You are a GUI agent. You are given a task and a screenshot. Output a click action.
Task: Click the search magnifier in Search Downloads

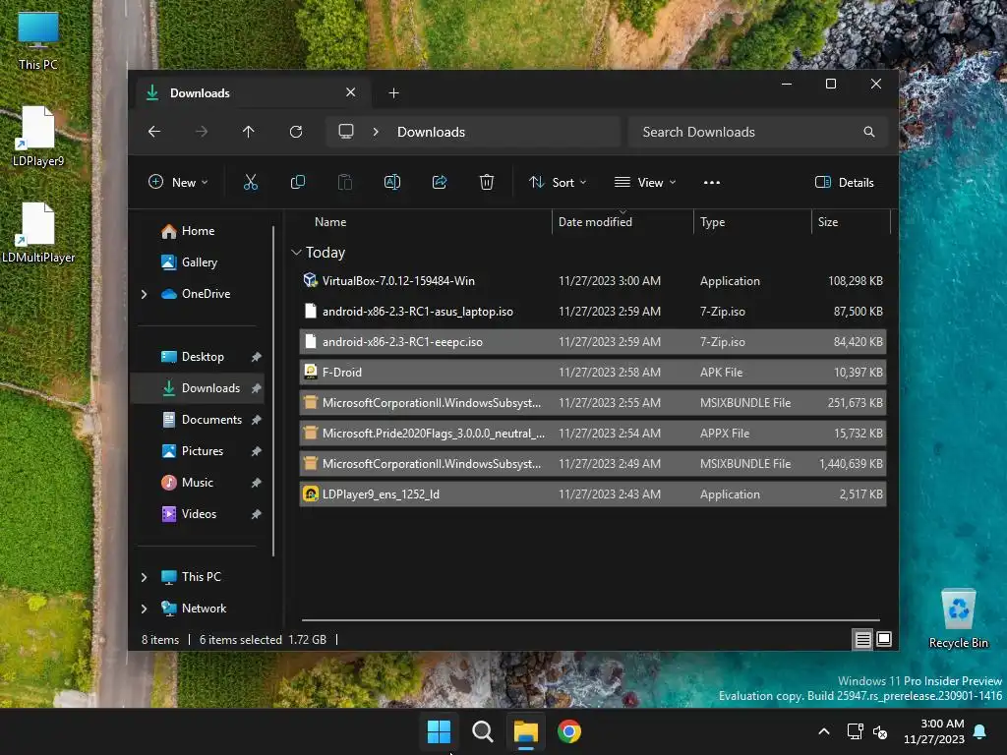point(869,132)
